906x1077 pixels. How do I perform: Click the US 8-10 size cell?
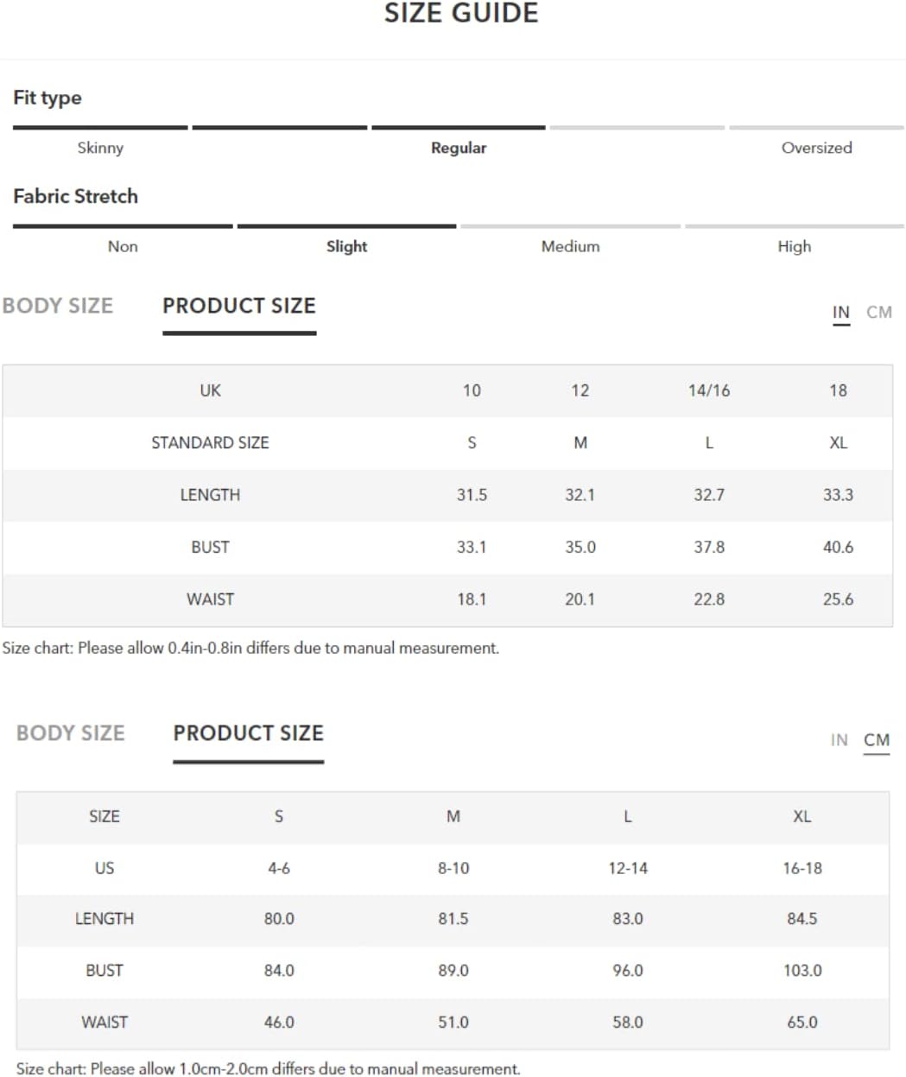(453, 868)
